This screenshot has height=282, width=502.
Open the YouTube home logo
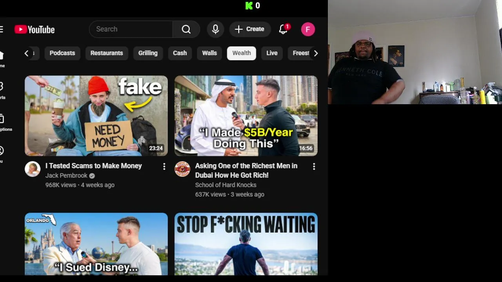click(35, 29)
